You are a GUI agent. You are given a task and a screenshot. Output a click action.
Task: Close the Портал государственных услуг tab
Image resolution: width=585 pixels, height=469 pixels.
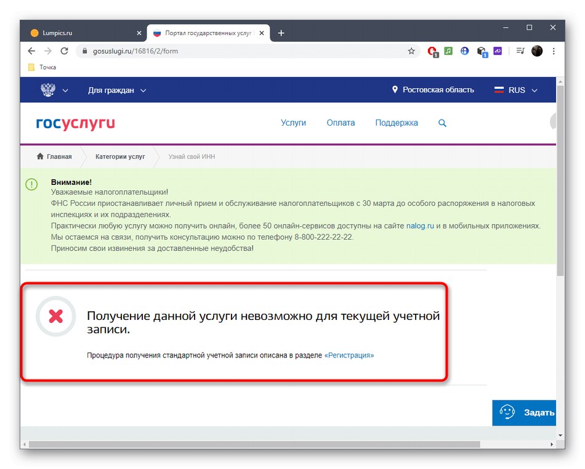[262, 33]
